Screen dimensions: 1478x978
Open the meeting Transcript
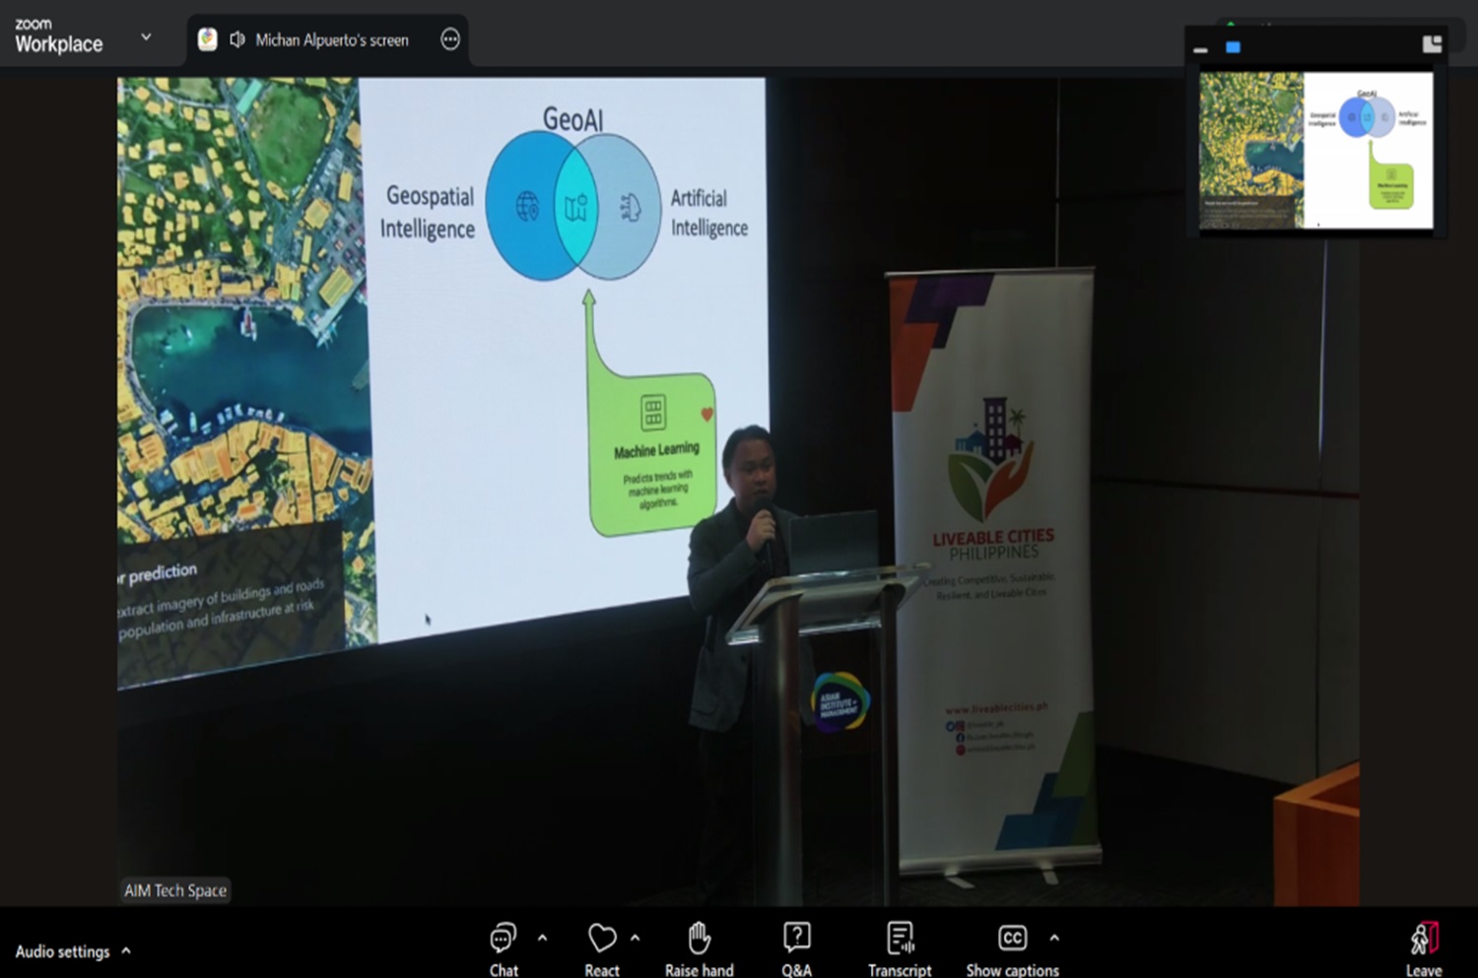pyautogui.click(x=900, y=947)
